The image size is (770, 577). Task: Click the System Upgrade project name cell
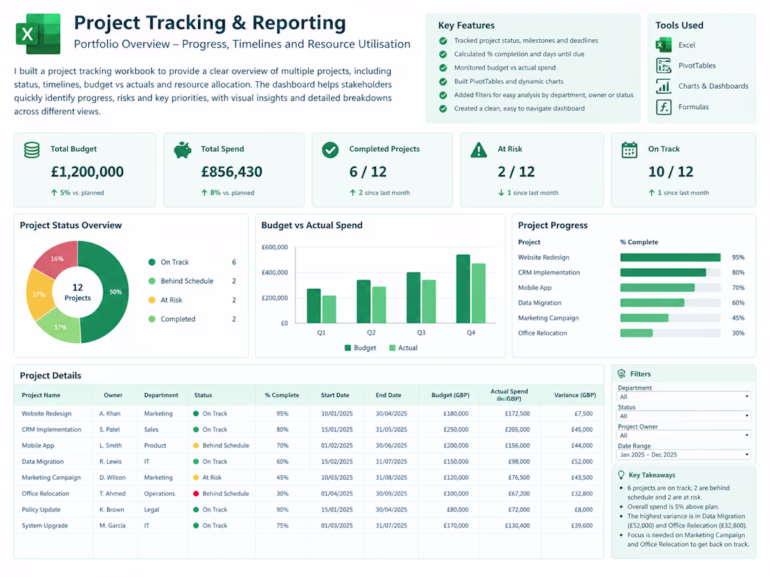click(45, 525)
